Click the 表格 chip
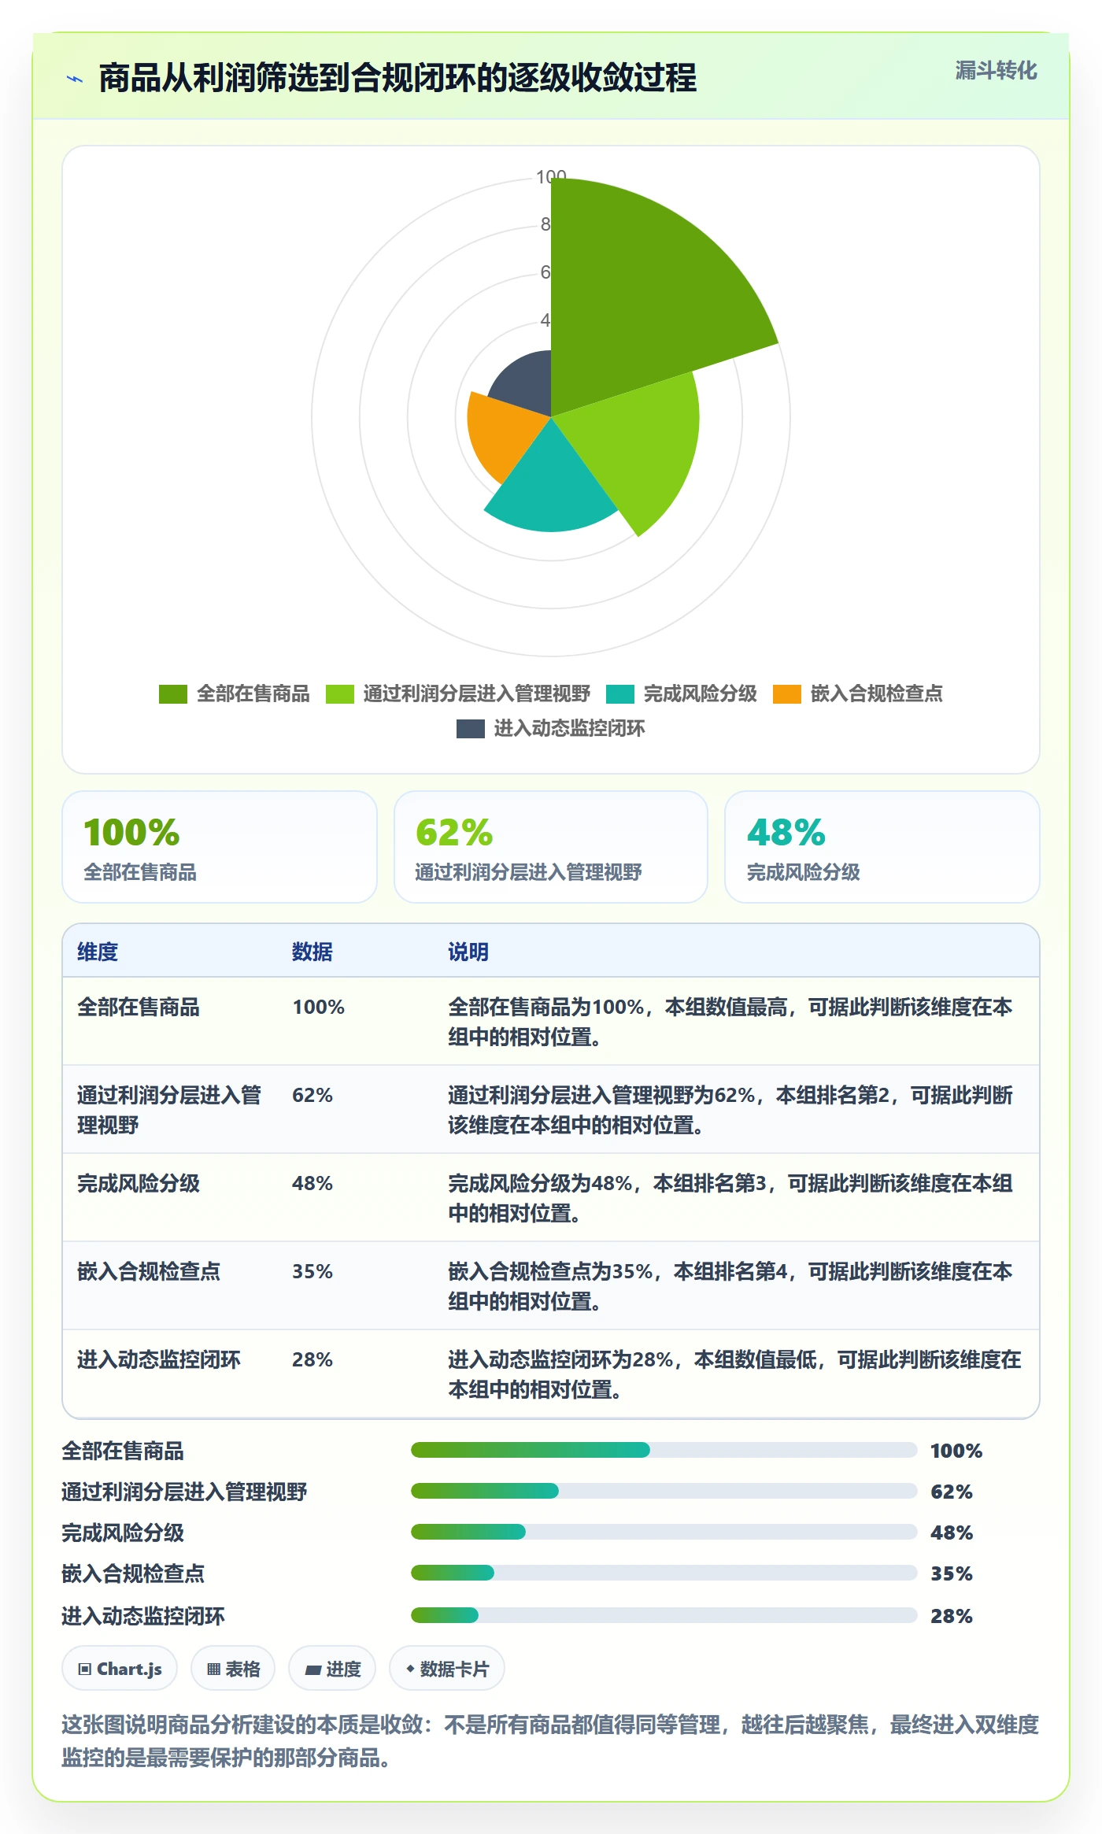This screenshot has height=1834, width=1102. click(233, 1669)
